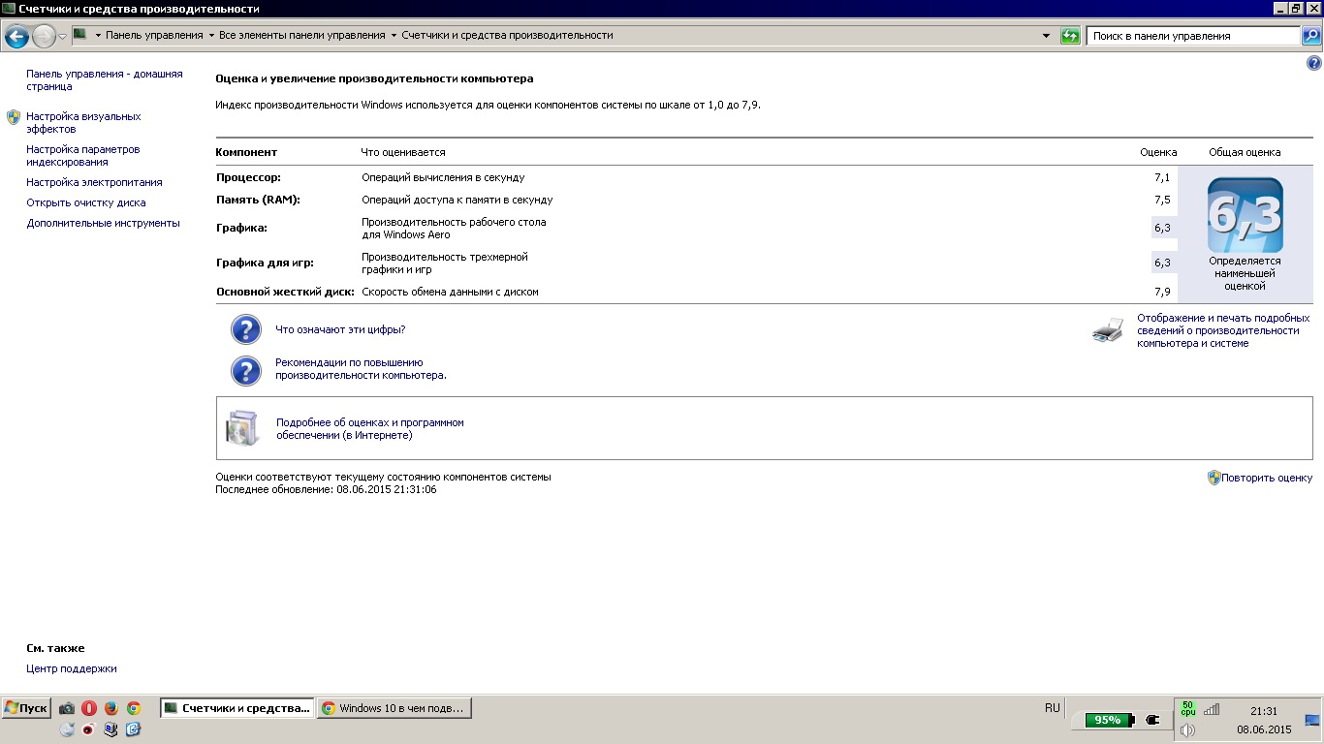Click the show desktop icon in tray
1324x744 pixels.
tap(1312, 720)
